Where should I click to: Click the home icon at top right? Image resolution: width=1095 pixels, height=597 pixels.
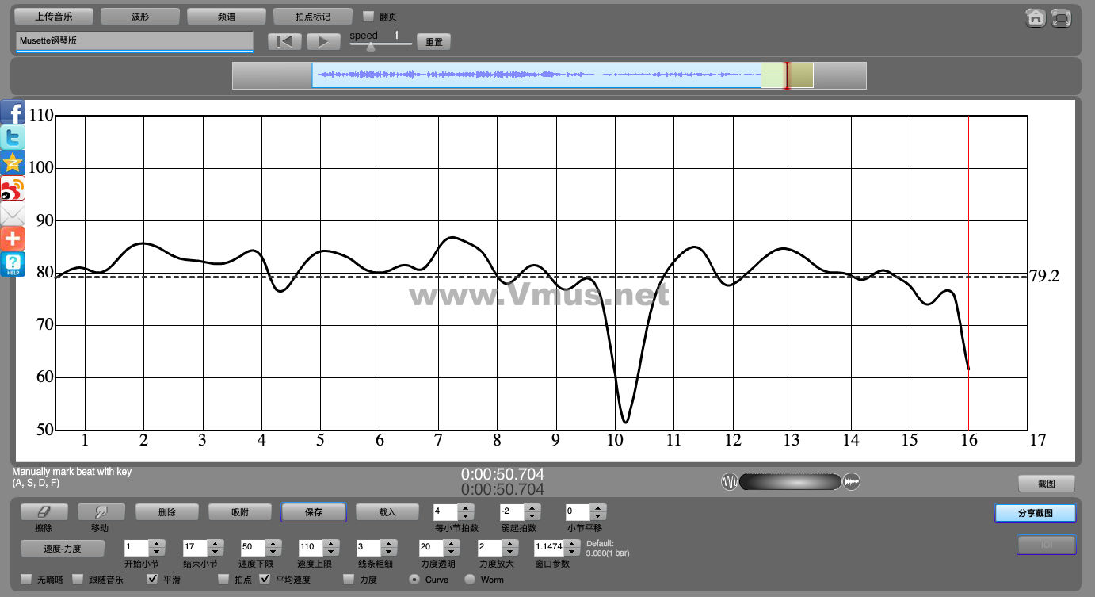pos(1035,17)
